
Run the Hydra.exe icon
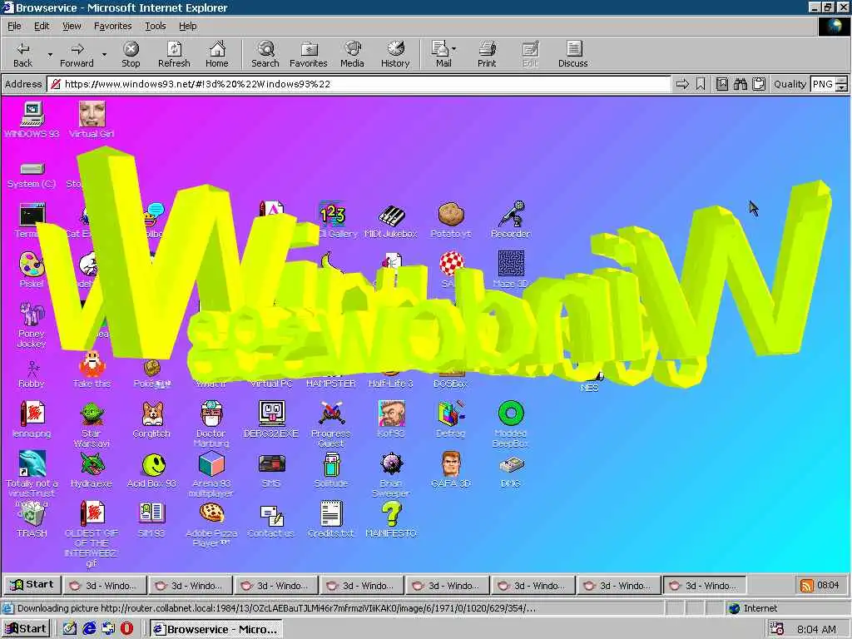point(92,469)
